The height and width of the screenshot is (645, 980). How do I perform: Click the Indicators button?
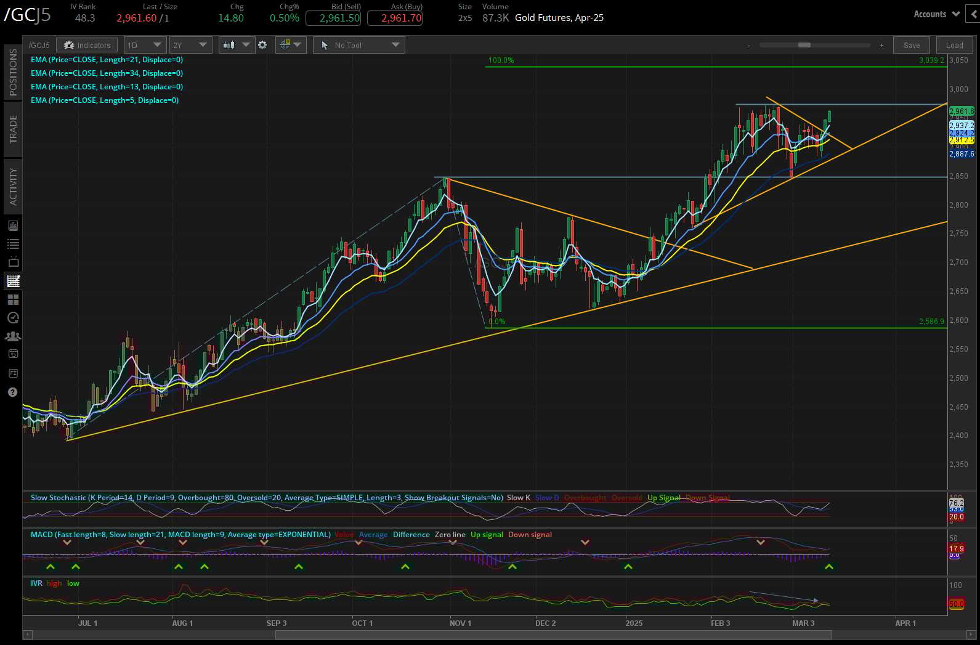click(87, 45)
